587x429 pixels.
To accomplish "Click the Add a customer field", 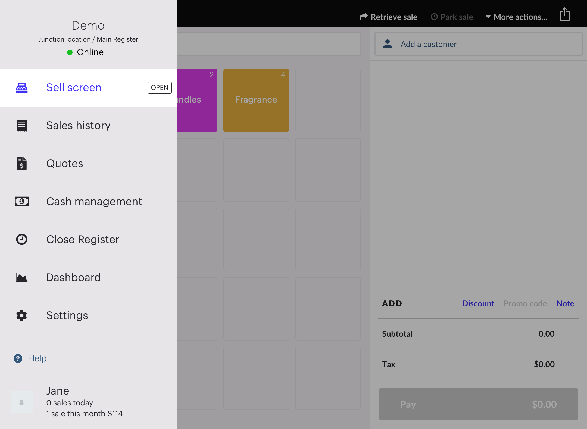I will (x=478, y=44).
